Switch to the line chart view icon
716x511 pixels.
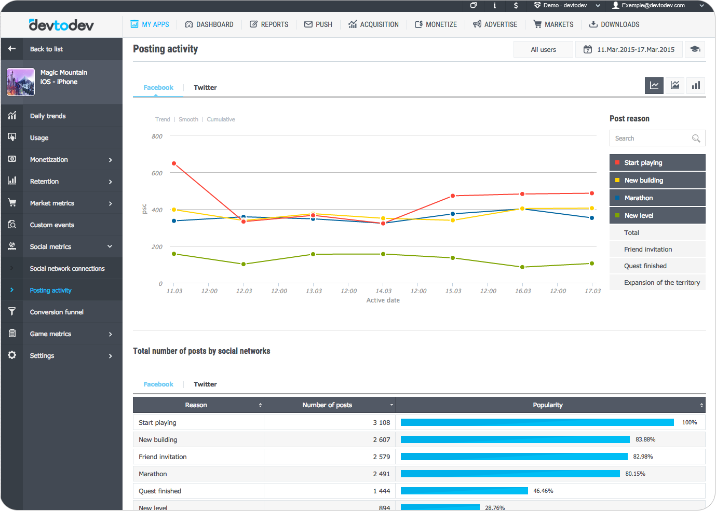coord(654,86)
